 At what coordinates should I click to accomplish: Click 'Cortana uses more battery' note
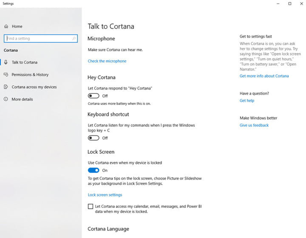119,103
